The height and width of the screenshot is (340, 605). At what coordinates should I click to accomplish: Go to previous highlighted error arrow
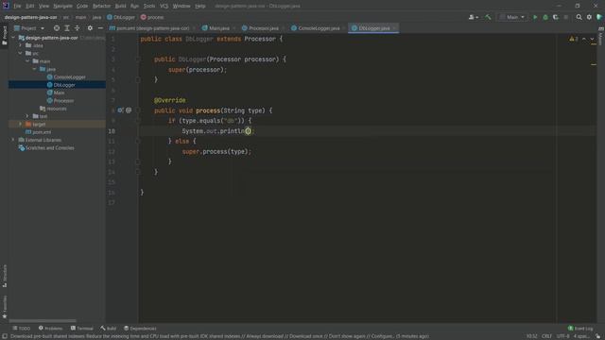(584, 39)
